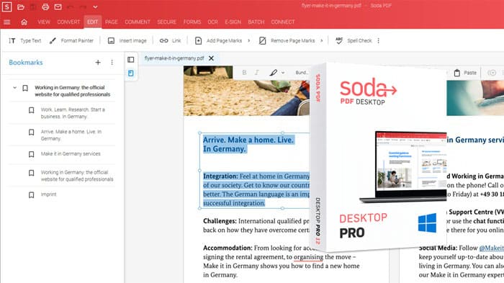Go to the Home icon
The width and height of the screenshot is (504, 283).
click(x=24, y=22)
